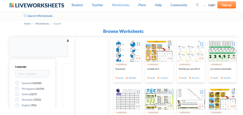Click globe icon on División por una cifra-3 card
This screenshot has height=115, width=243.
click(180, 78)
